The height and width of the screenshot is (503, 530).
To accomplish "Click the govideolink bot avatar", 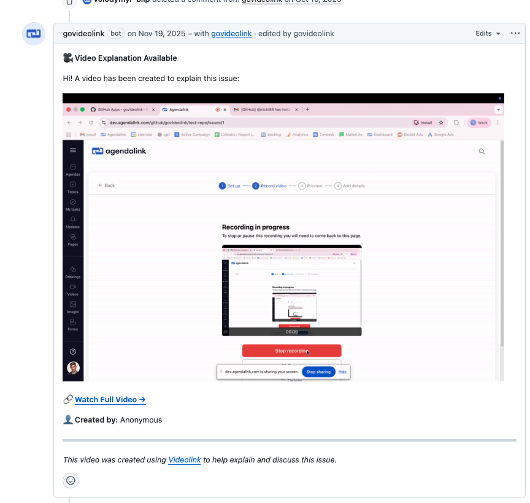I will click(x=34, y=34).
